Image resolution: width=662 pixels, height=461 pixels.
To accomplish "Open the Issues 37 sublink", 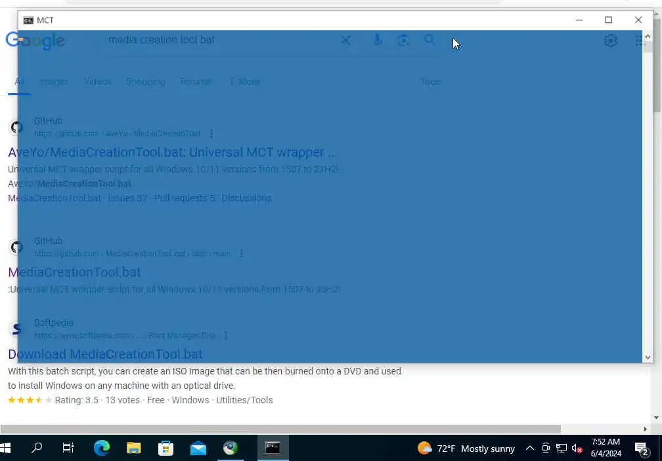I will pos(127,198).
